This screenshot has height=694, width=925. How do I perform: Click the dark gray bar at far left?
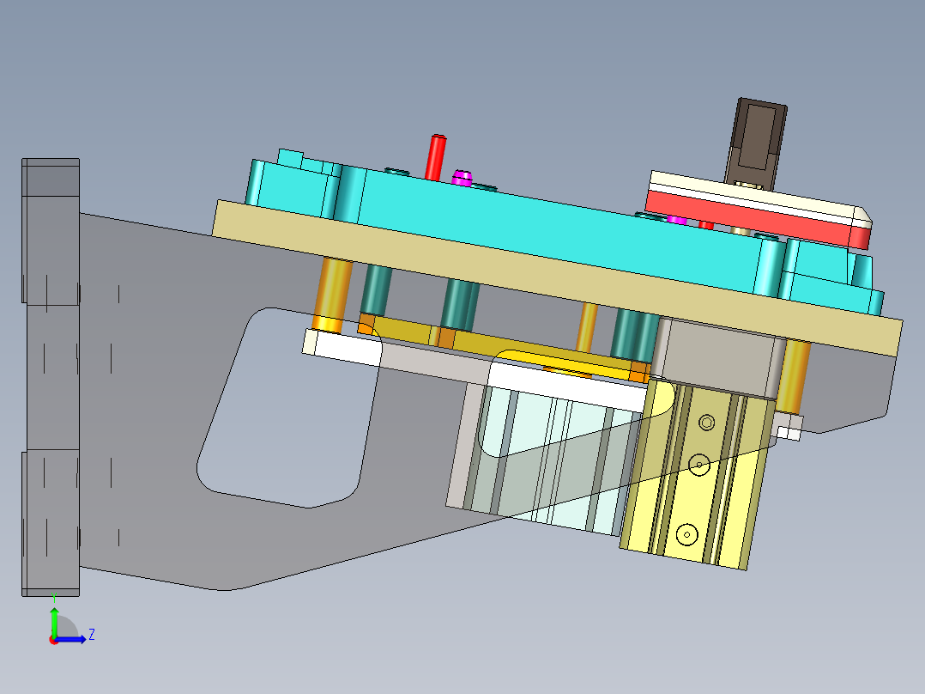[x=47, y=369]
